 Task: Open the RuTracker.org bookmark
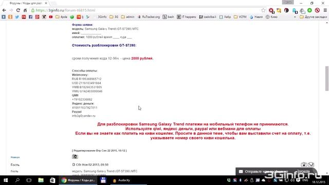point(149,17)
